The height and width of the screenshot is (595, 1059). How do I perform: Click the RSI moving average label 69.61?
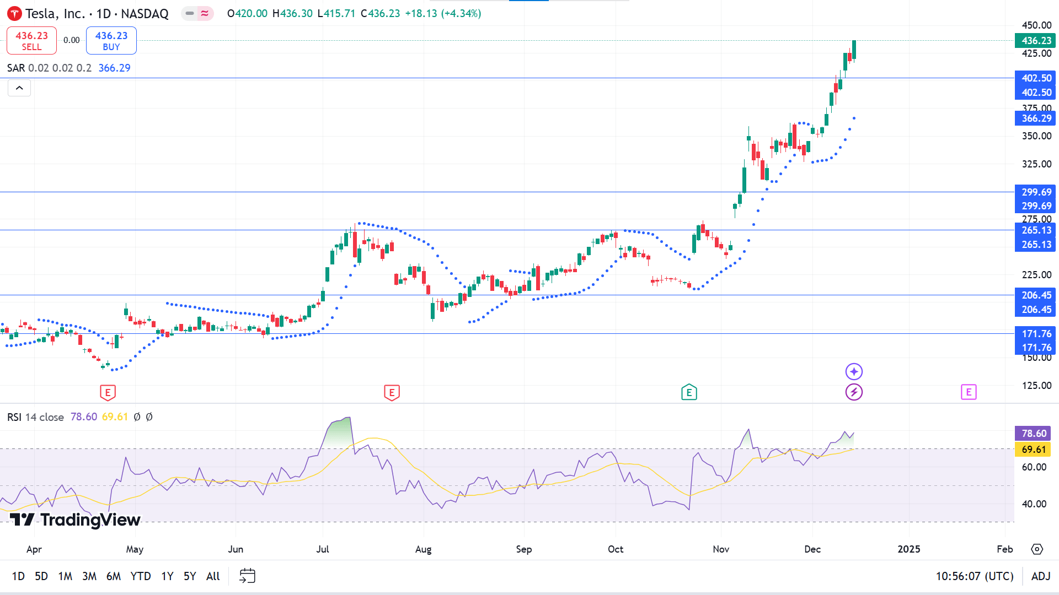[x=1033, y=450]
